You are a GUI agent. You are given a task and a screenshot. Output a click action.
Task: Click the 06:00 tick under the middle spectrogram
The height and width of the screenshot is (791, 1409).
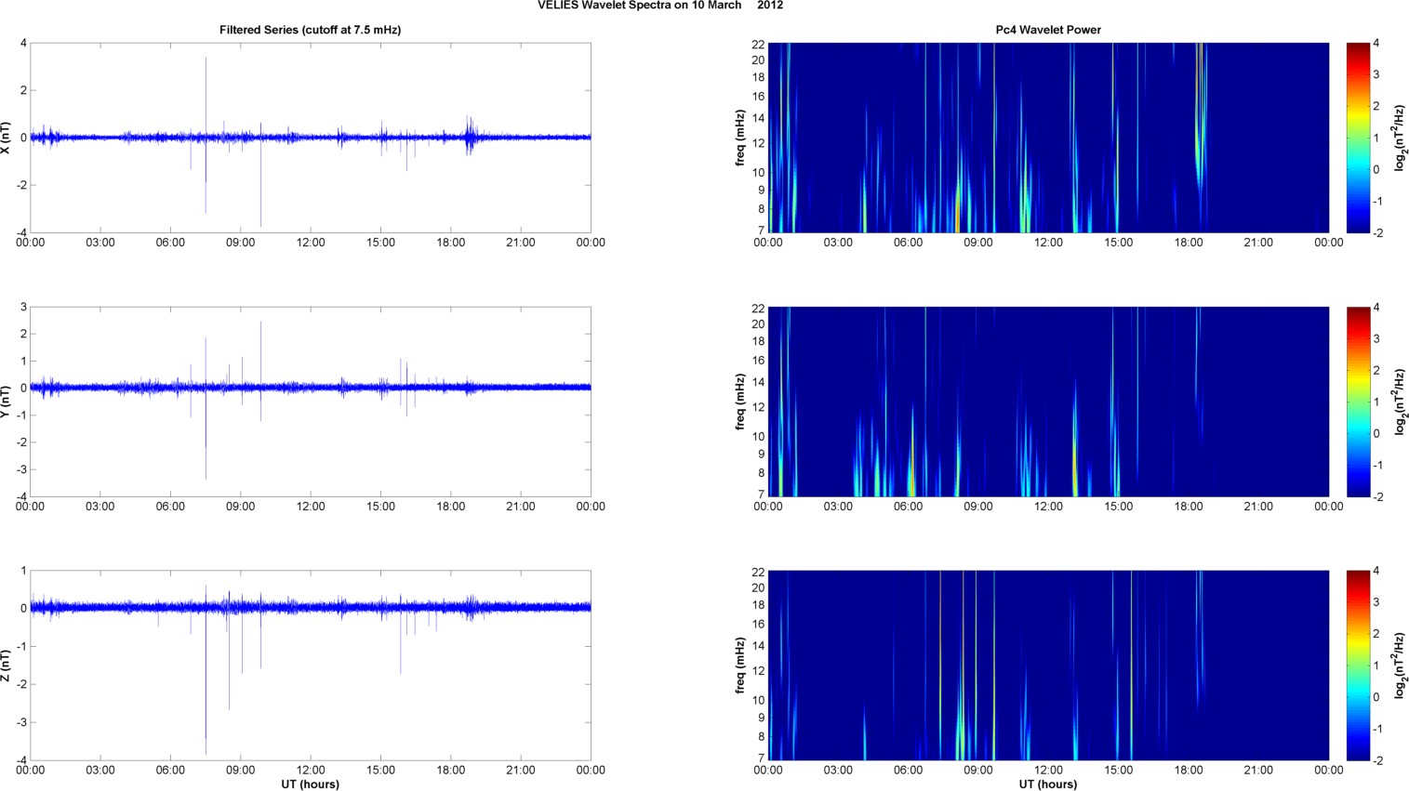909,507
